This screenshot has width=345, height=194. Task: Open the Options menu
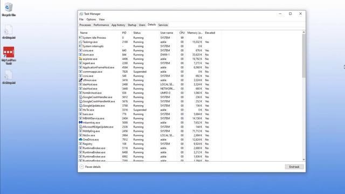[91, 19]
